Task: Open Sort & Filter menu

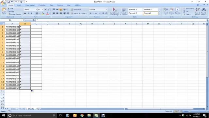Action: pyautogui.click(x=198, y=11)
